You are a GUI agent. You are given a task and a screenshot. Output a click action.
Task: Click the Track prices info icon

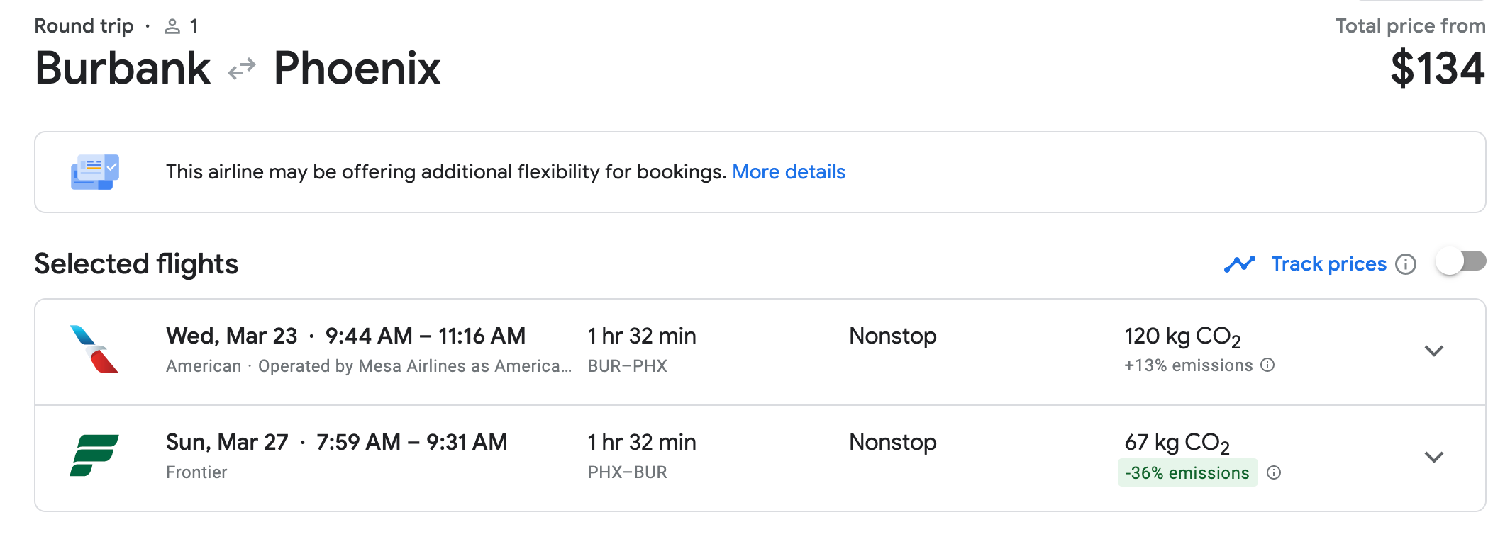[x=1405, y=264]
